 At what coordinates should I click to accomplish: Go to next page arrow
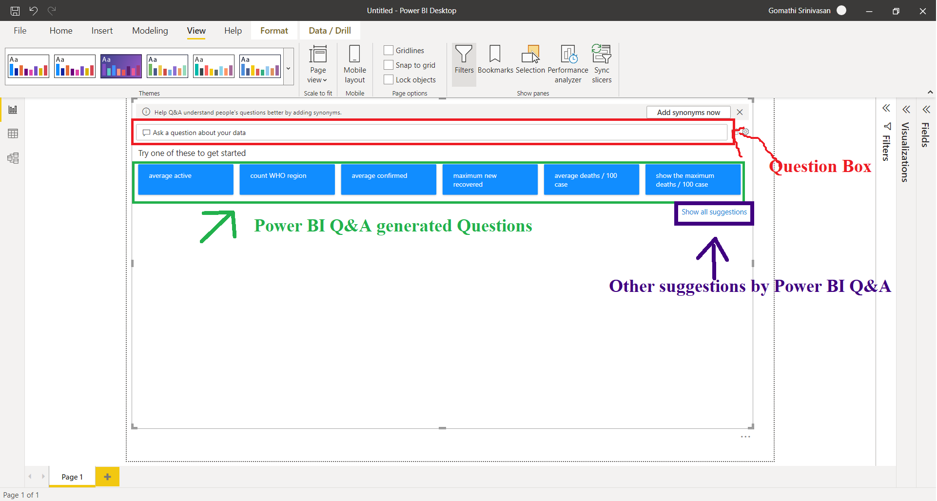tap(43, 477)
